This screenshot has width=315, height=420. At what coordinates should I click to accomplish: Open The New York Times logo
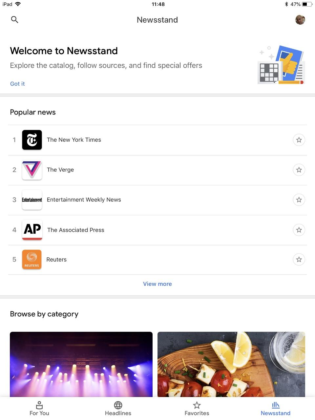point(32,140)
